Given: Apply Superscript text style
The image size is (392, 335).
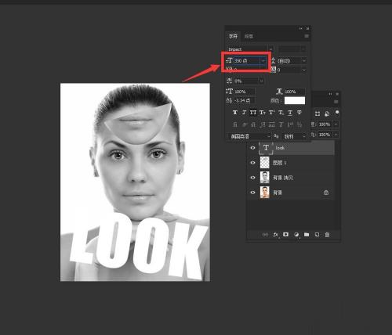Looking at the screenshot, I should (271, 113).
